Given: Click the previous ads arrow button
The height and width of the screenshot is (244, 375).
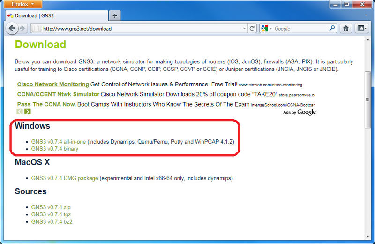Looking at the screenshot, I should 20,112.
